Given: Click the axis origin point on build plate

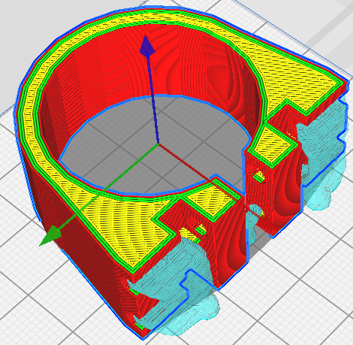Looking at the screenshot, I should coord(158,144).
